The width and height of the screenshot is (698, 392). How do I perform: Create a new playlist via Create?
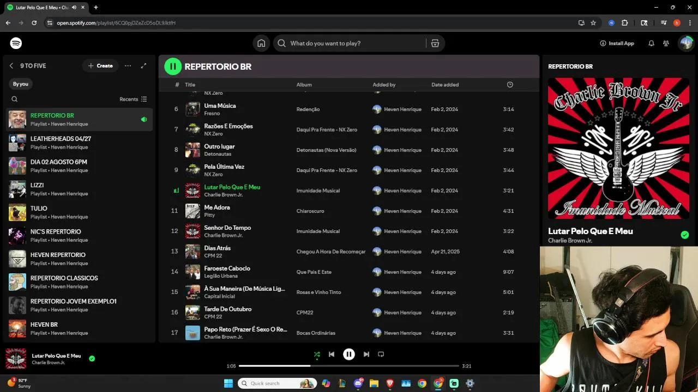[x=100, y=66]
